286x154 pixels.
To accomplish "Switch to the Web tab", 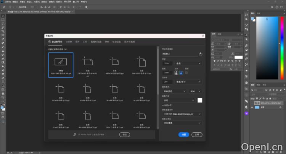I will (107, 41).
